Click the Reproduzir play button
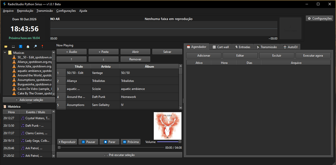 click(x=67, y=142)
